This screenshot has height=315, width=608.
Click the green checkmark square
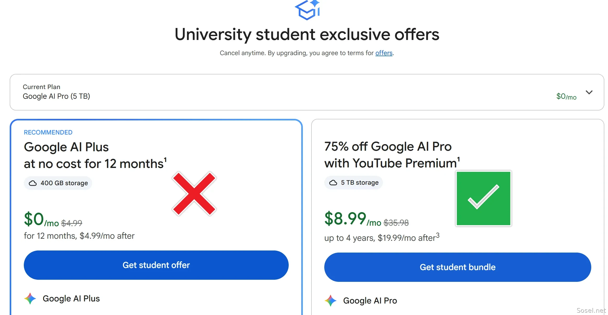coord(483,199)
